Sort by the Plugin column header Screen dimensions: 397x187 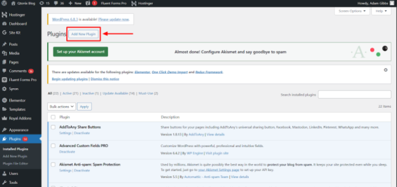(x=65, y=117)
